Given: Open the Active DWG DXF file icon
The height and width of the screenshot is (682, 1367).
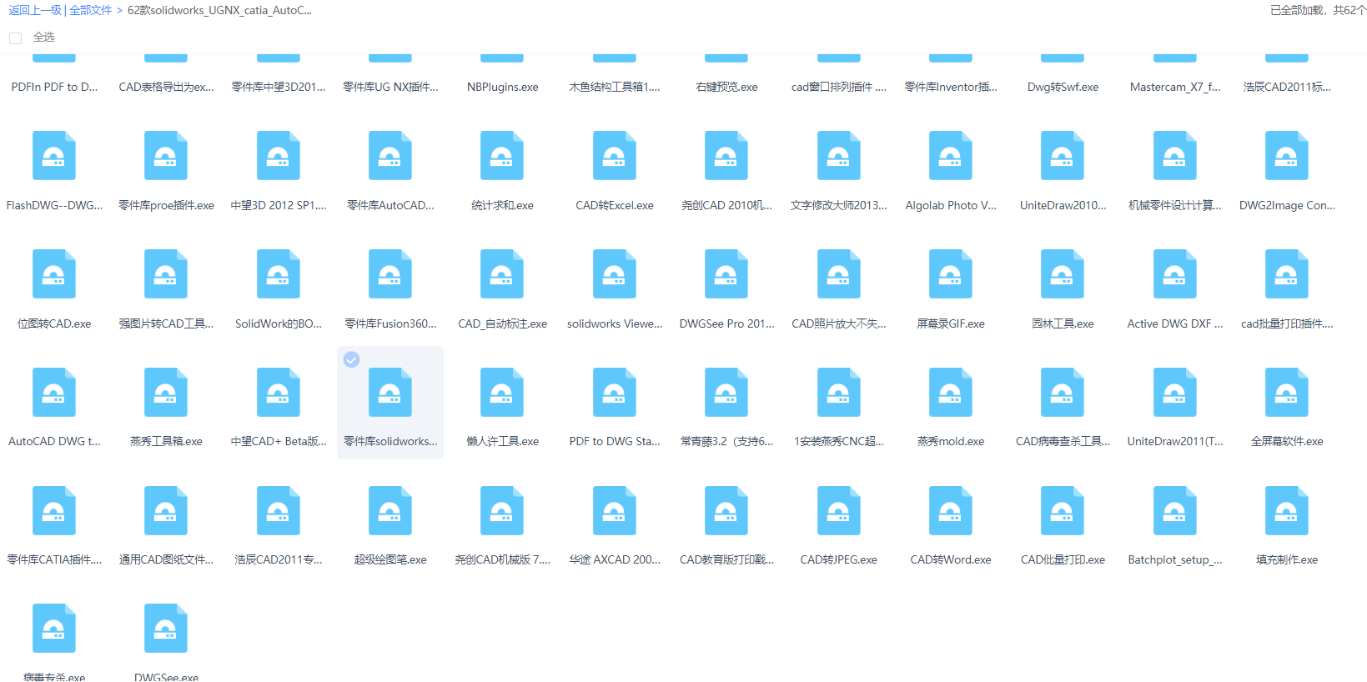Looking at the screenshot, I should point(1175,273).
